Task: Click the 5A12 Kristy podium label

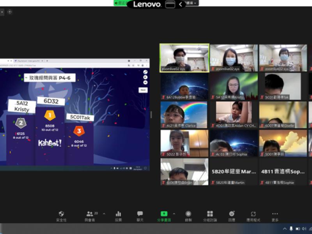Action: pyautogui.click(x=22, y=106)
